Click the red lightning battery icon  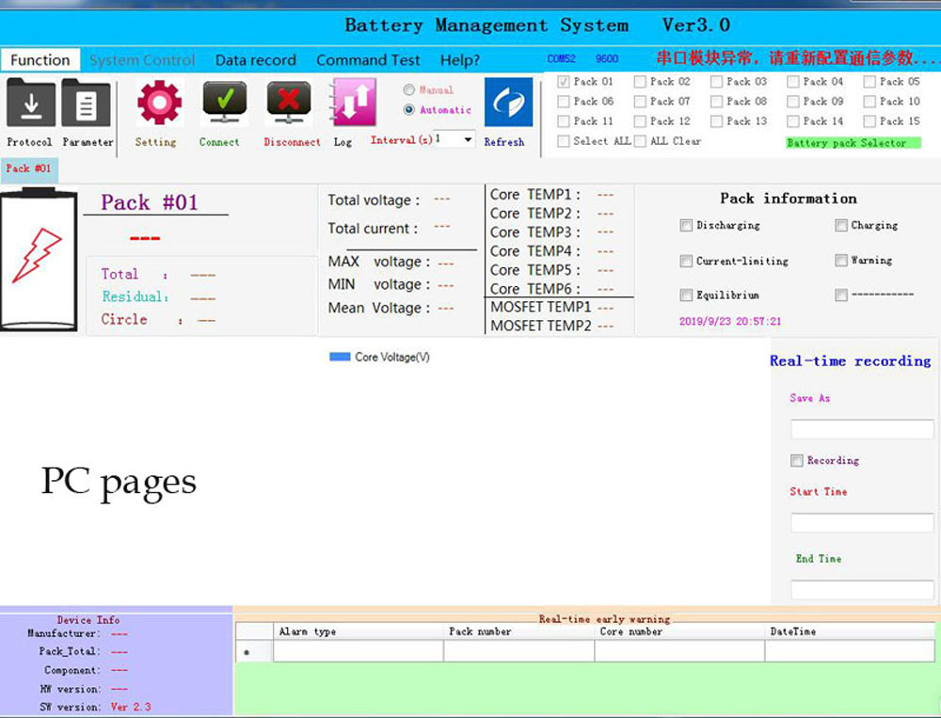point(38,257)
